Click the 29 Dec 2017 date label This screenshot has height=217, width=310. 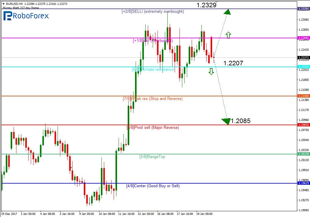click(x=9, y=214)
